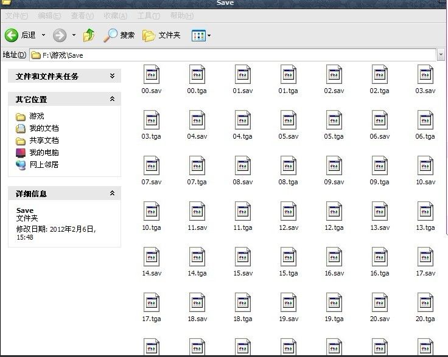Screen dimensions: 448x357
Task: Go up one folder level icon
Action: [x=89, y=35]
